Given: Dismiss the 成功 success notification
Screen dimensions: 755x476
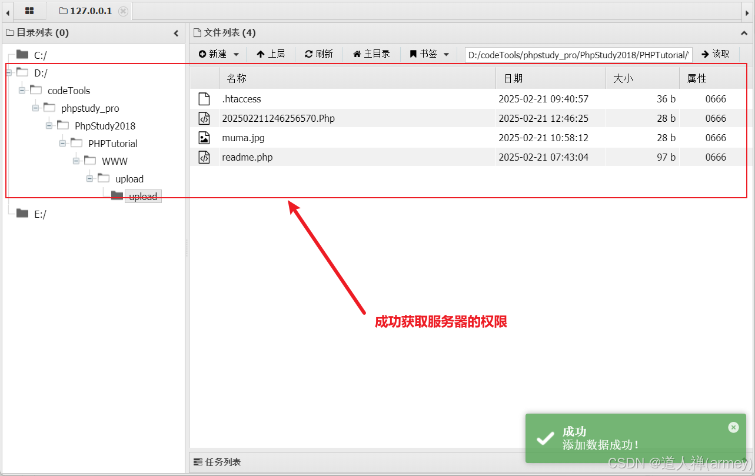Looking at the screenshot, I should [733, 427].
